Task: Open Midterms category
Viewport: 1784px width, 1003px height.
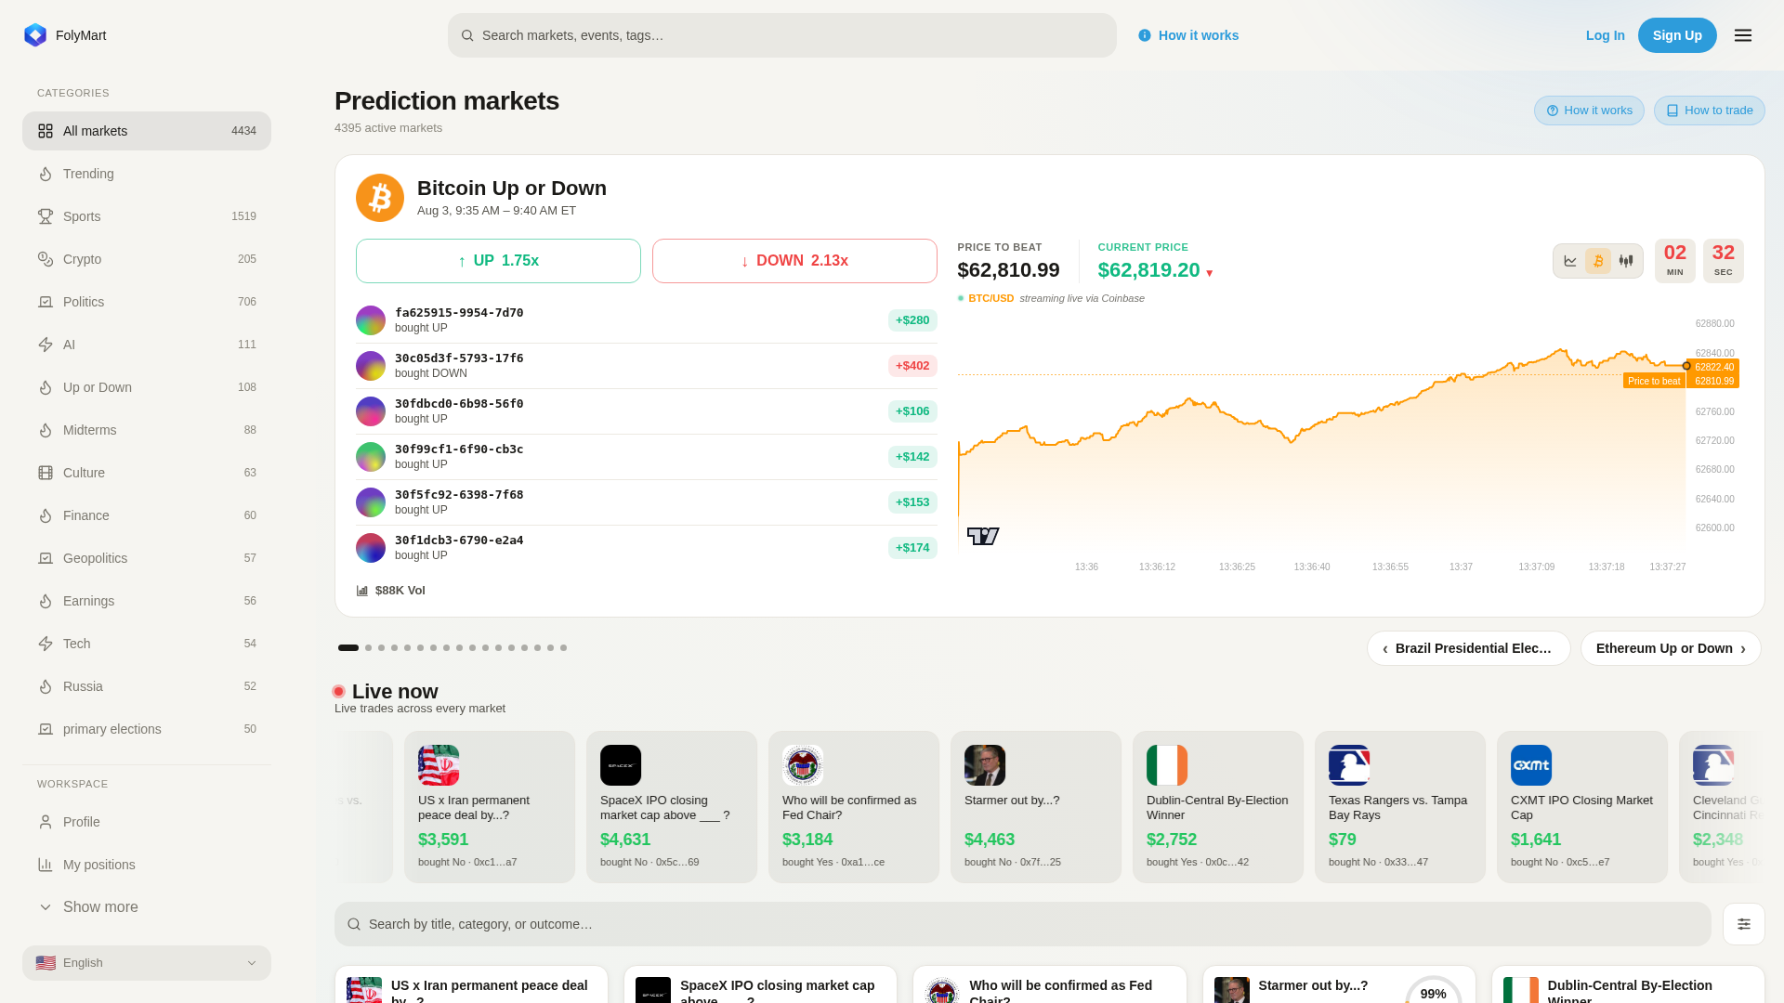Action: tap(147, 430)
